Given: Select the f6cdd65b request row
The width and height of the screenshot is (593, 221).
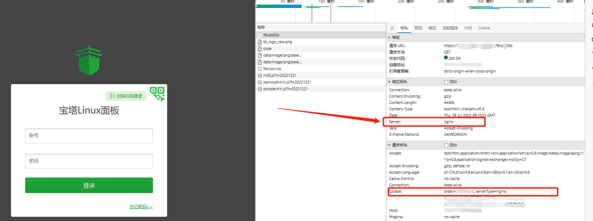Looking at the screenshot, I should [321, 35].
